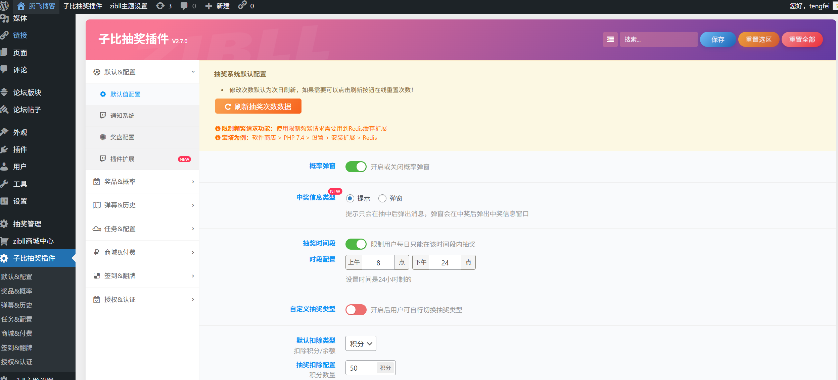
Task: Open the comments icon in the admin bar
Action: tap(184, 6)
